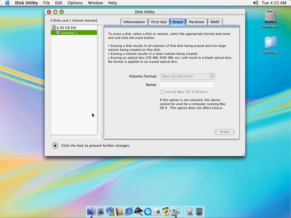Open the Trash in the Dock
291x218 pixels.
tap(199, 211)
